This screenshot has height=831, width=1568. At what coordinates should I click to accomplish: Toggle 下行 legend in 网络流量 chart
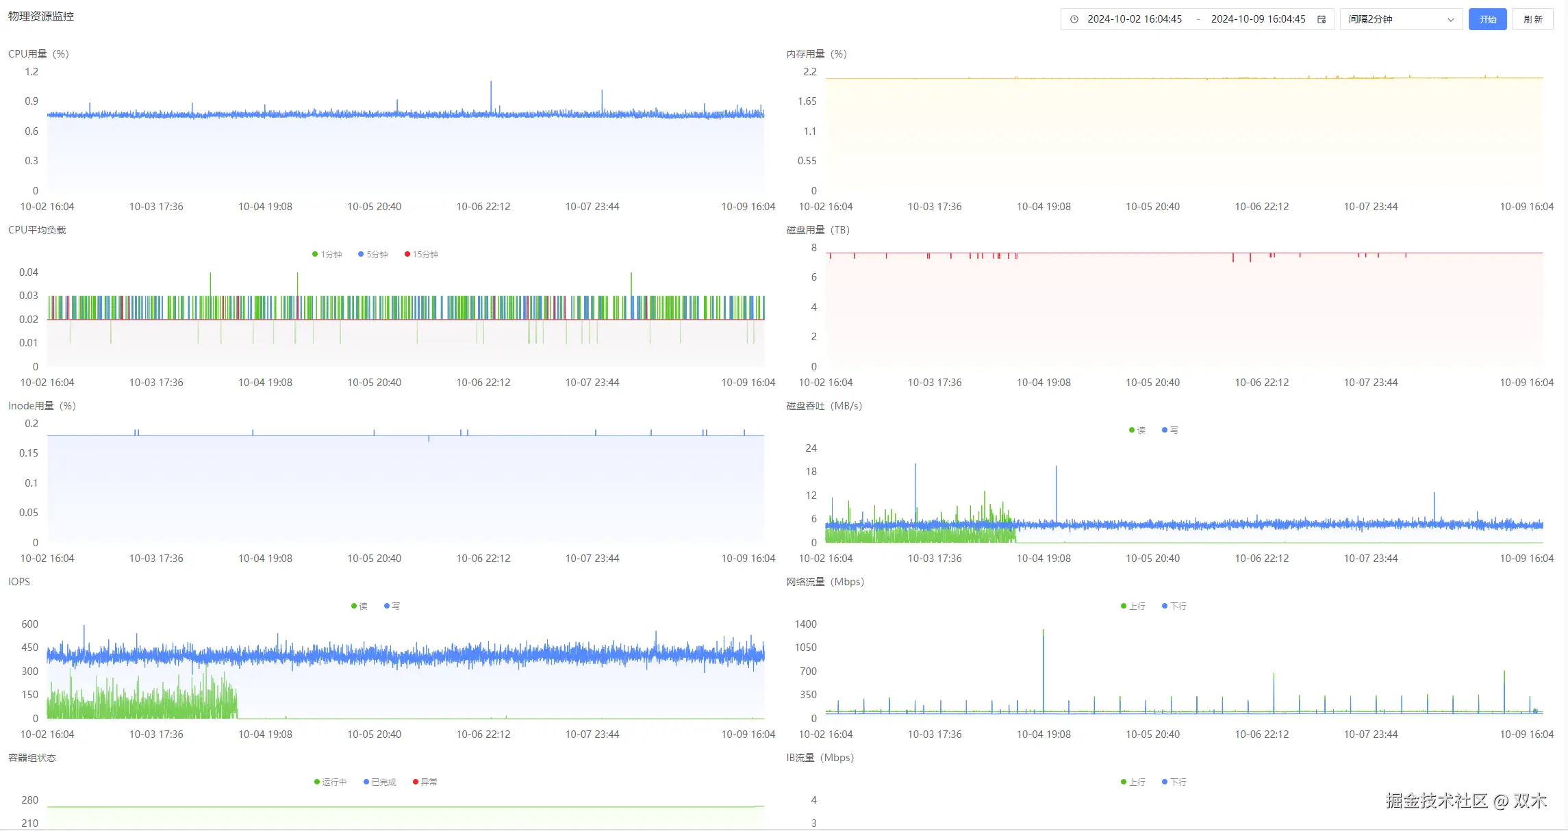[x=1174, y=606]
